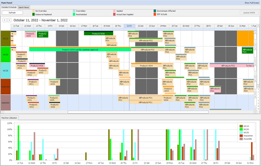
Task: Click the 24 Mon date column header
Action: point(163,26)
